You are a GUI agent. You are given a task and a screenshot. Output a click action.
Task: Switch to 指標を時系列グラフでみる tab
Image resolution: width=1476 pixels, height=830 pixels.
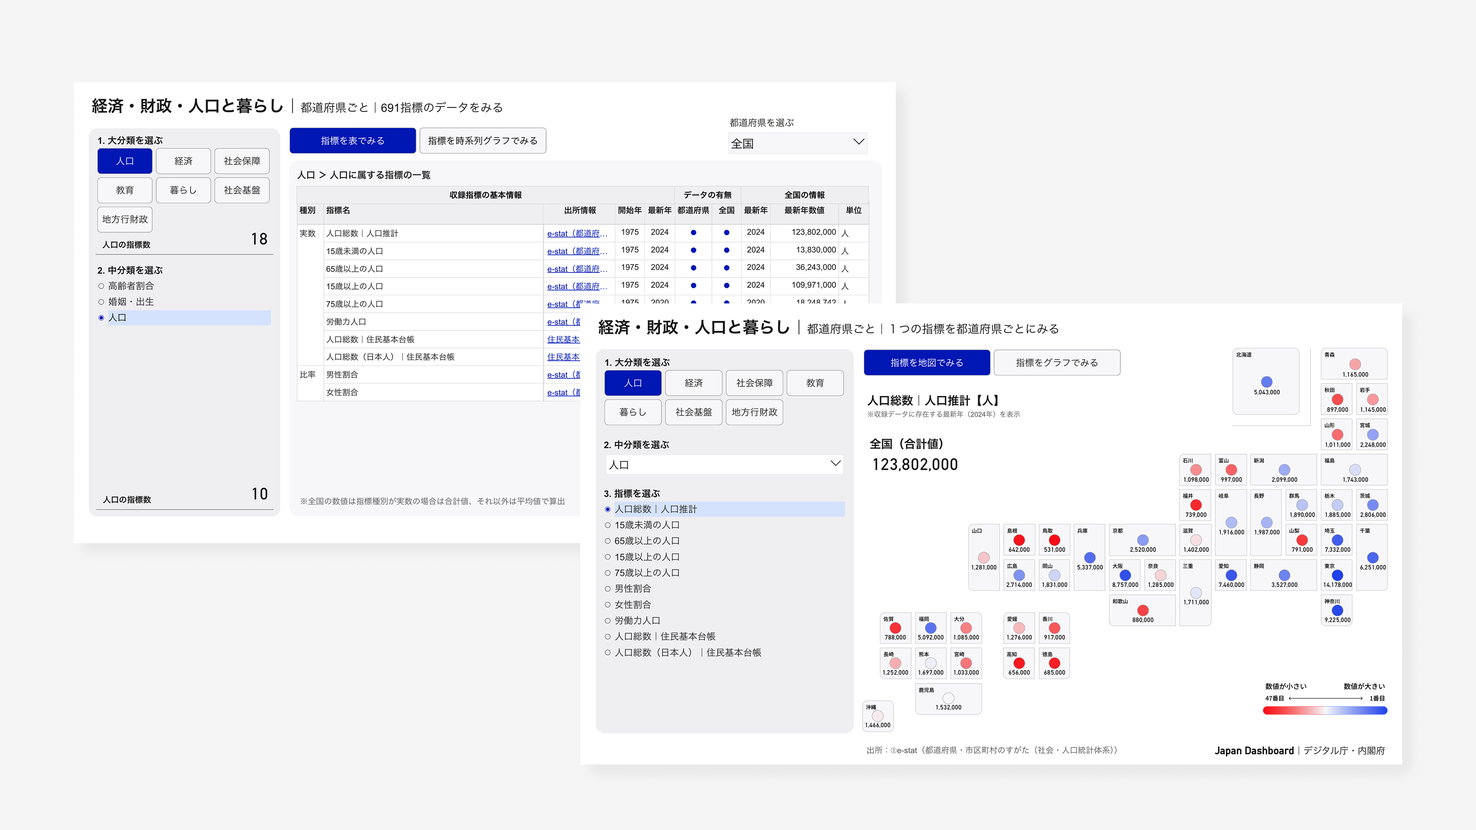(482, 141)
